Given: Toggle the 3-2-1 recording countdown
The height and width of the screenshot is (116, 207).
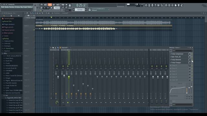Looking at the screenshot, I should pyautogui.click(x=50, y=5).
